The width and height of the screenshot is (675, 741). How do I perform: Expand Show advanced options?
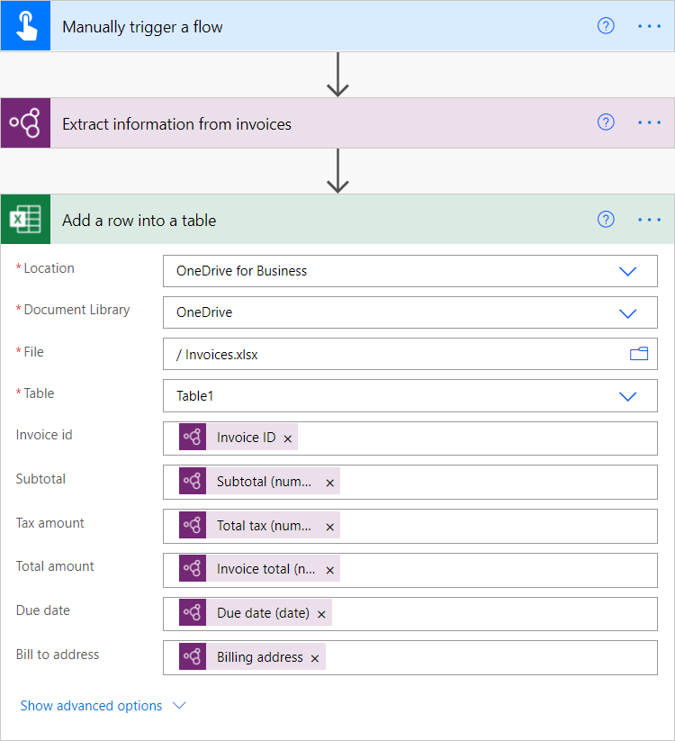[x=103, y=706]
